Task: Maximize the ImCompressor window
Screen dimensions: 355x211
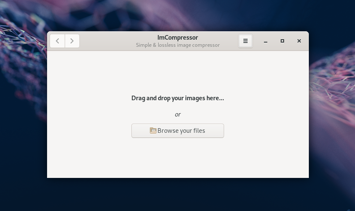Action: [x=282, y=41]
